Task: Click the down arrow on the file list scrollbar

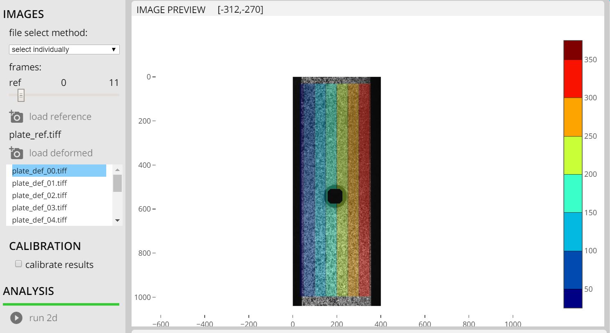Action: (x=117, y=220)
